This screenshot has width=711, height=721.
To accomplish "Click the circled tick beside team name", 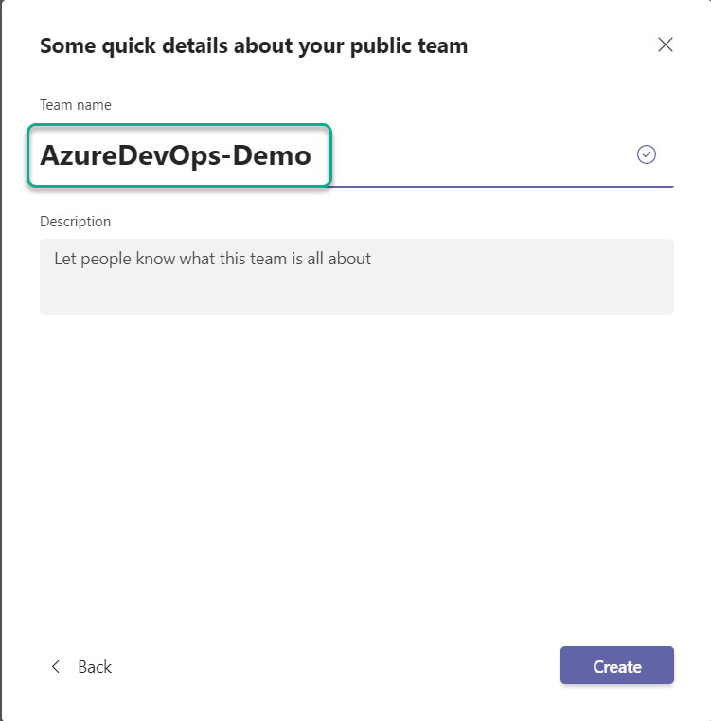I will [647, 154].
